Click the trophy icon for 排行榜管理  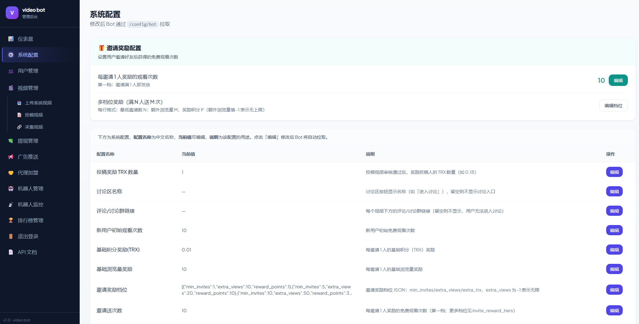click(11, 220)
